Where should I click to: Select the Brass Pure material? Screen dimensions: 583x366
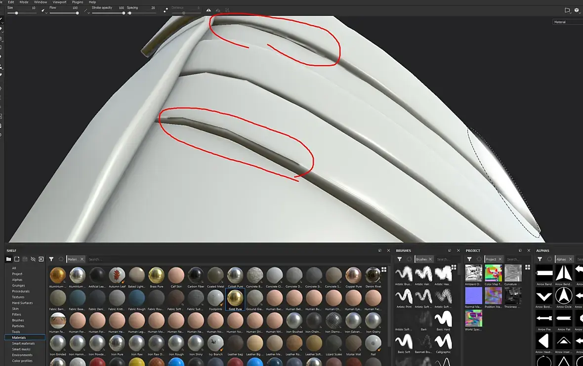[156, 278]
